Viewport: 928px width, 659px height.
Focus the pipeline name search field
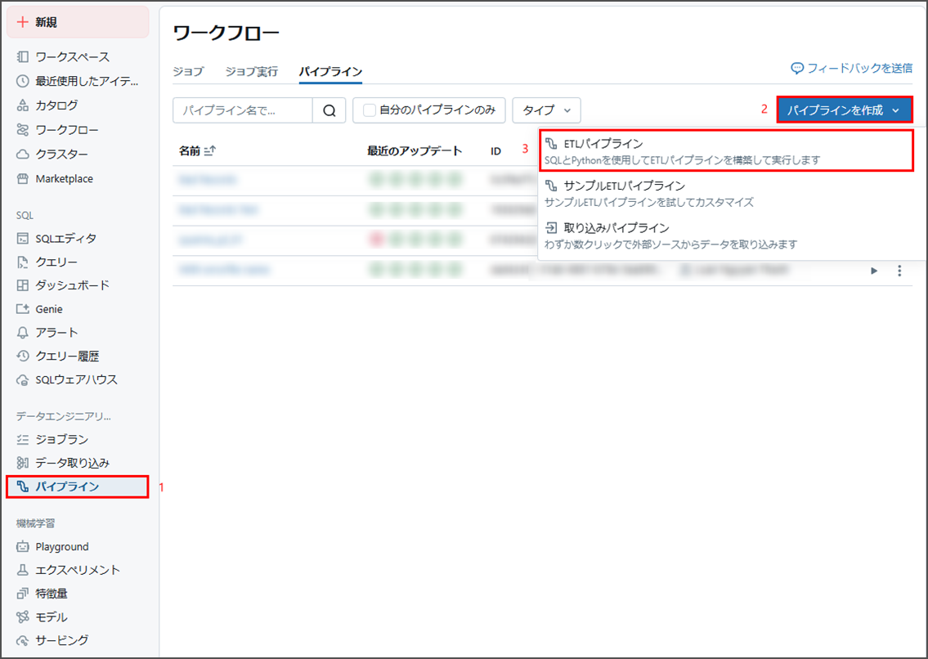[243, 110]
